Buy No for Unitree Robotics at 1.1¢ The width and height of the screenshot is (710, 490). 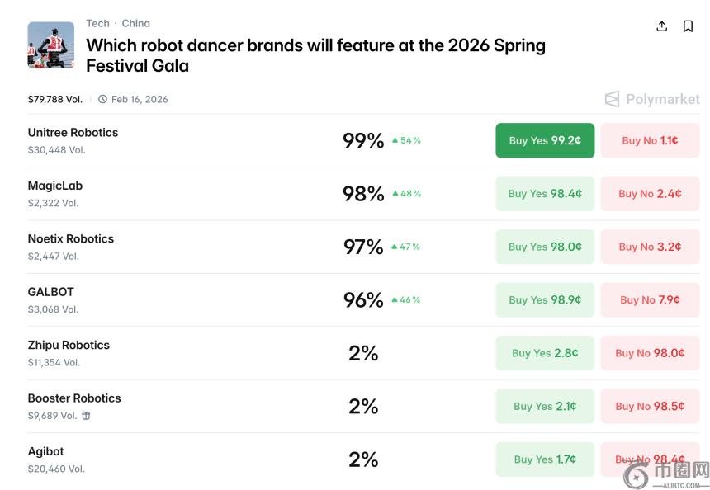(x=650, y=140)
